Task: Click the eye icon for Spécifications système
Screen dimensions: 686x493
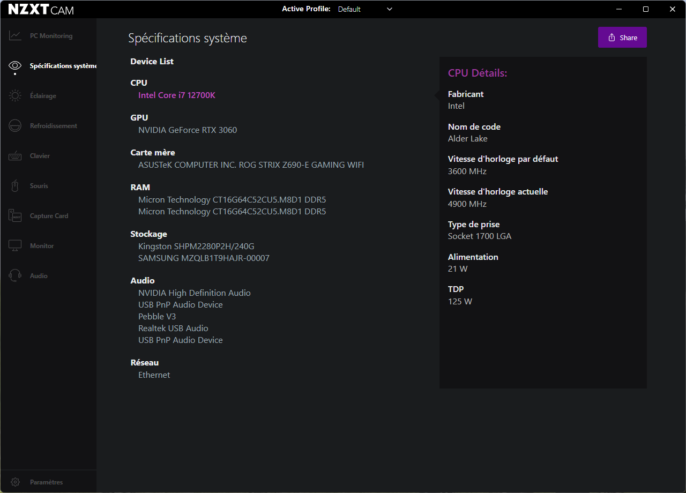Action: pos(15,66)
